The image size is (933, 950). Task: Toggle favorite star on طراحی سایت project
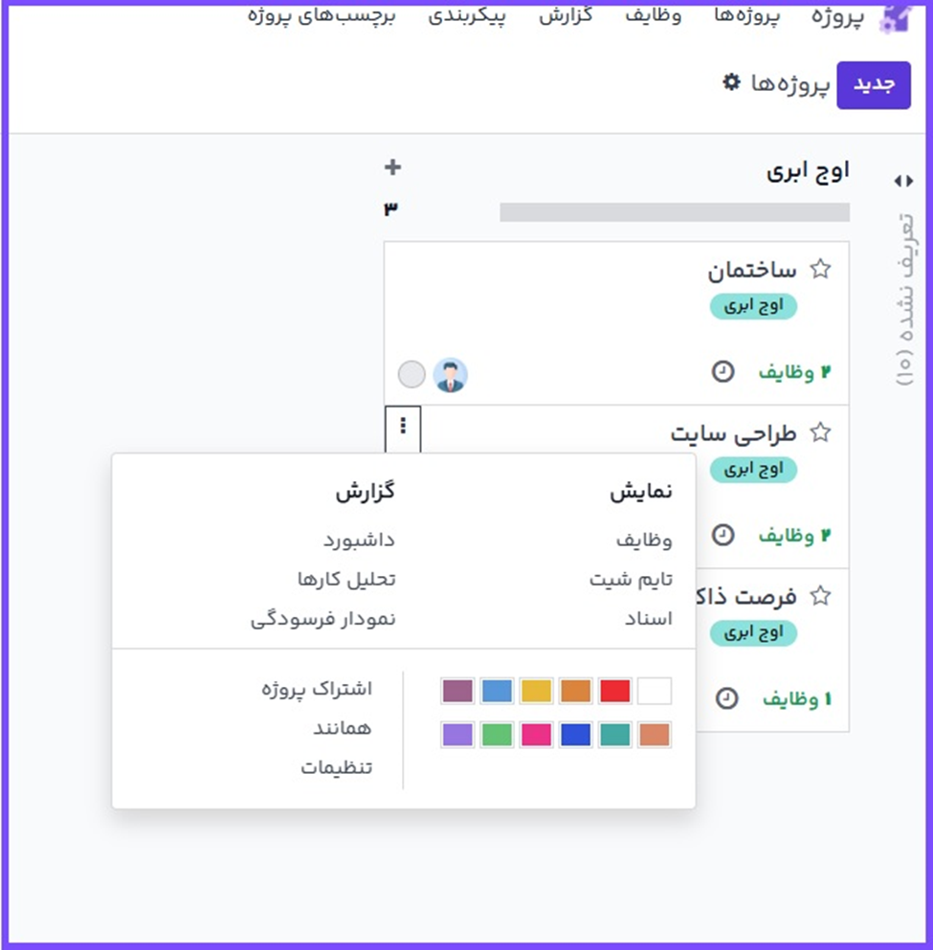820,432
